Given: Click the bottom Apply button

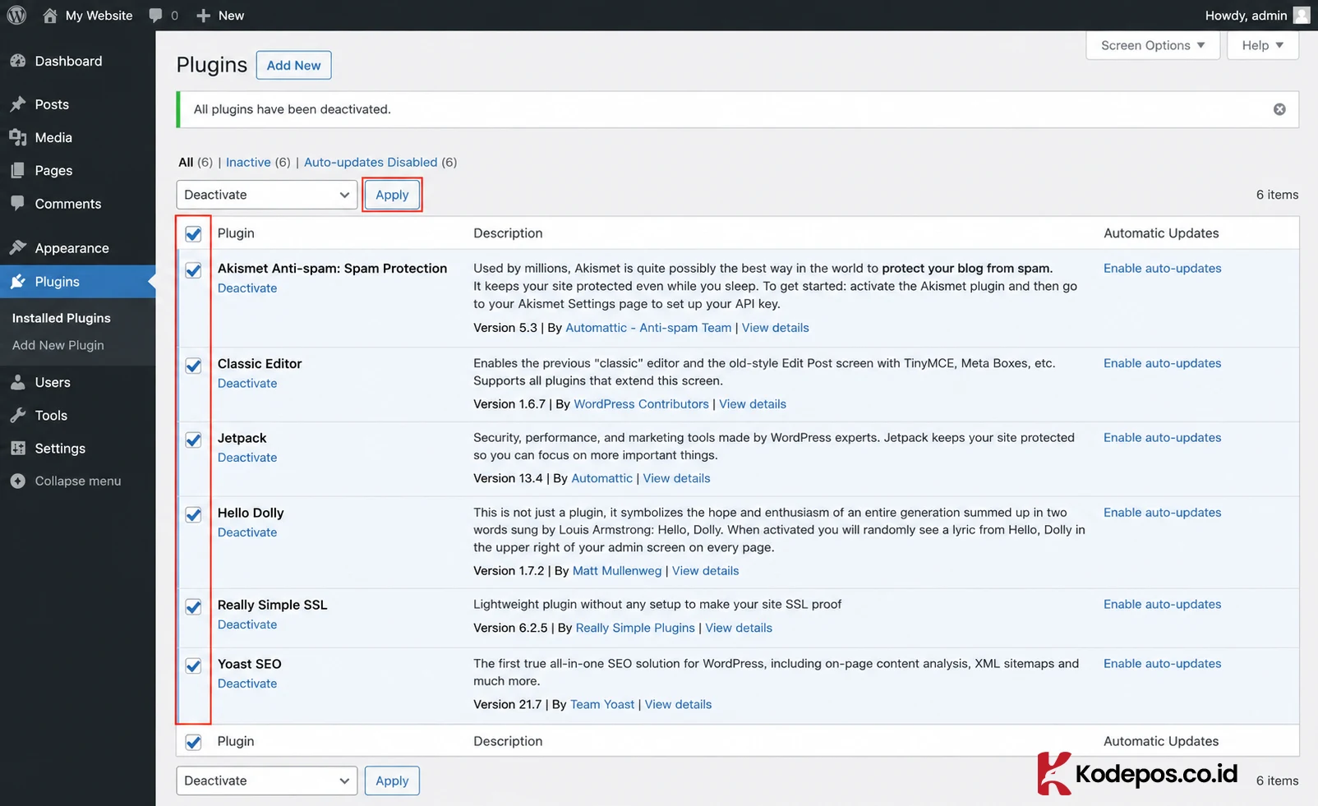Looking at the screenshot, I should pyautogui.click(x=392, y=781).
